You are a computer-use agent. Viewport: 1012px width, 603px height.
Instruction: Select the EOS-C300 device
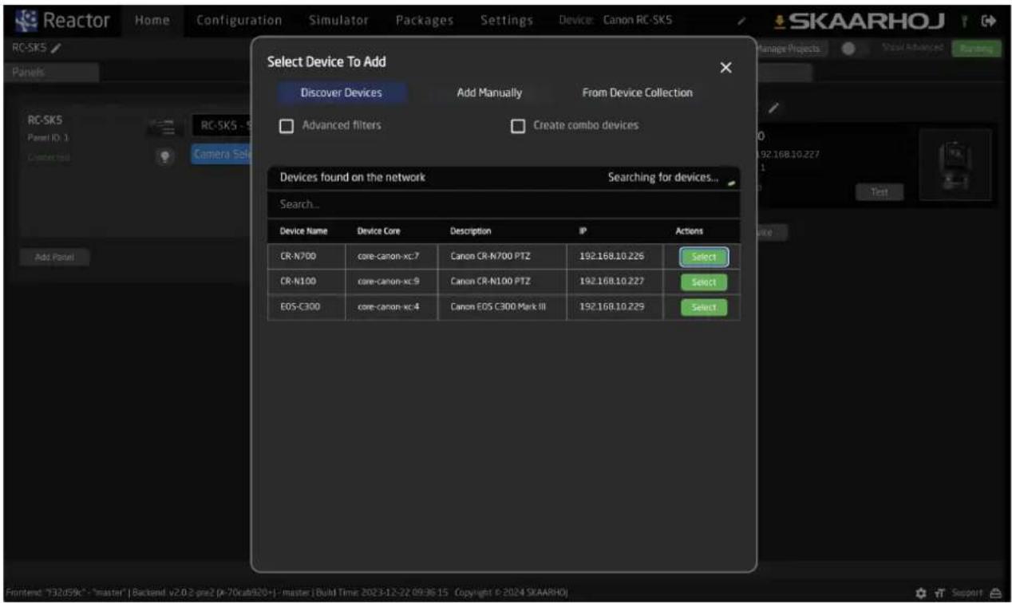pyautogui.click(x=703, y=307)
